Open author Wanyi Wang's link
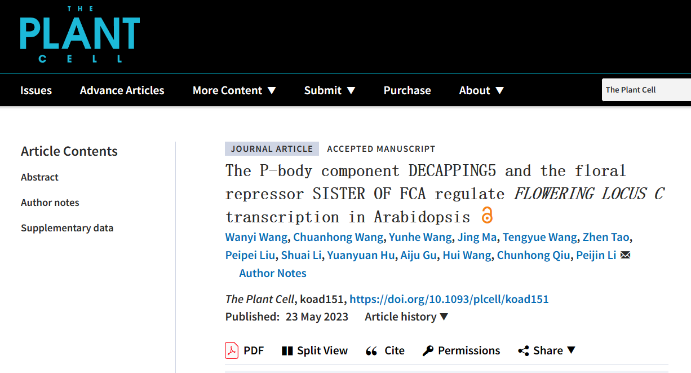 pyautogui.click(x=256, y=237)
